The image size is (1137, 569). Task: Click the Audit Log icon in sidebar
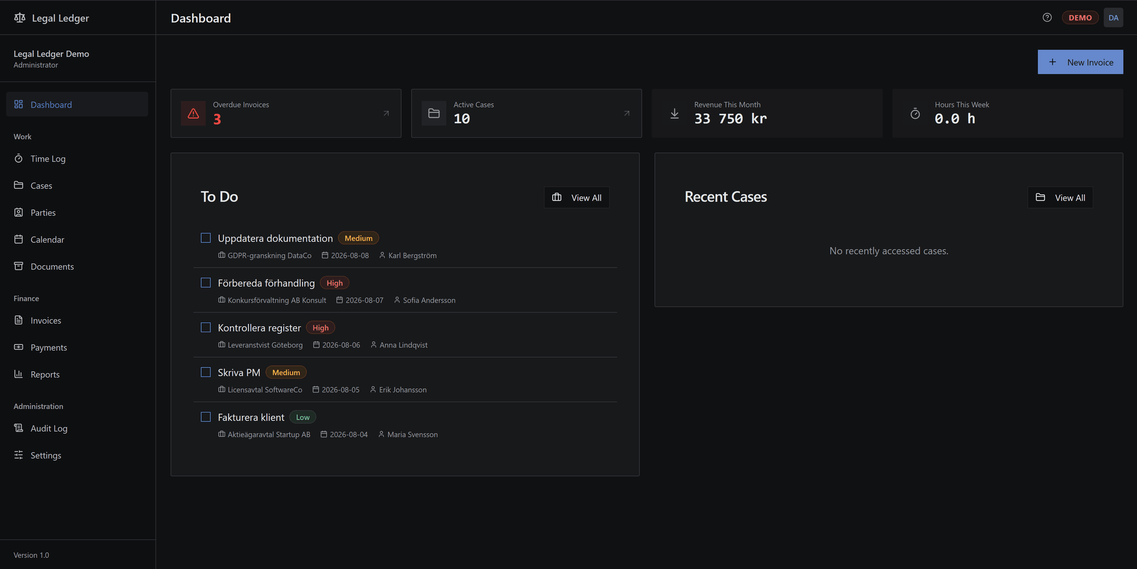19,428
